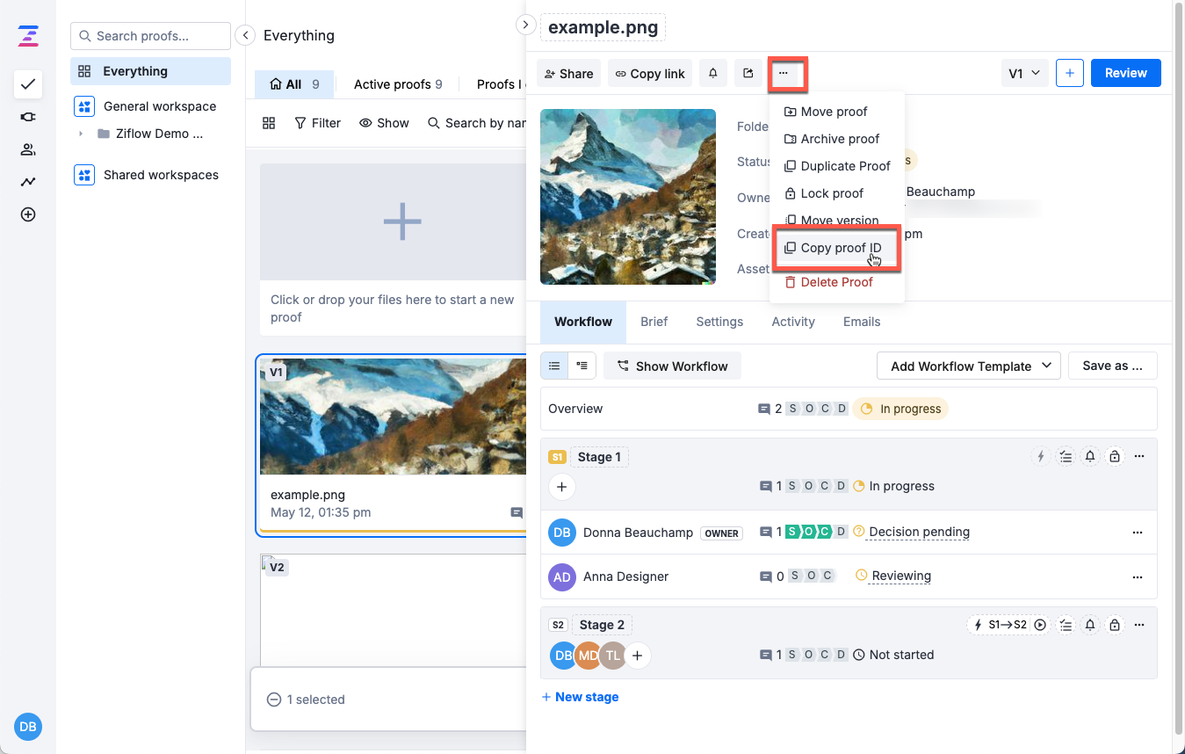Click the large example.png preview thumbnail
1185x754 pixels.
(x=628, y=197)
